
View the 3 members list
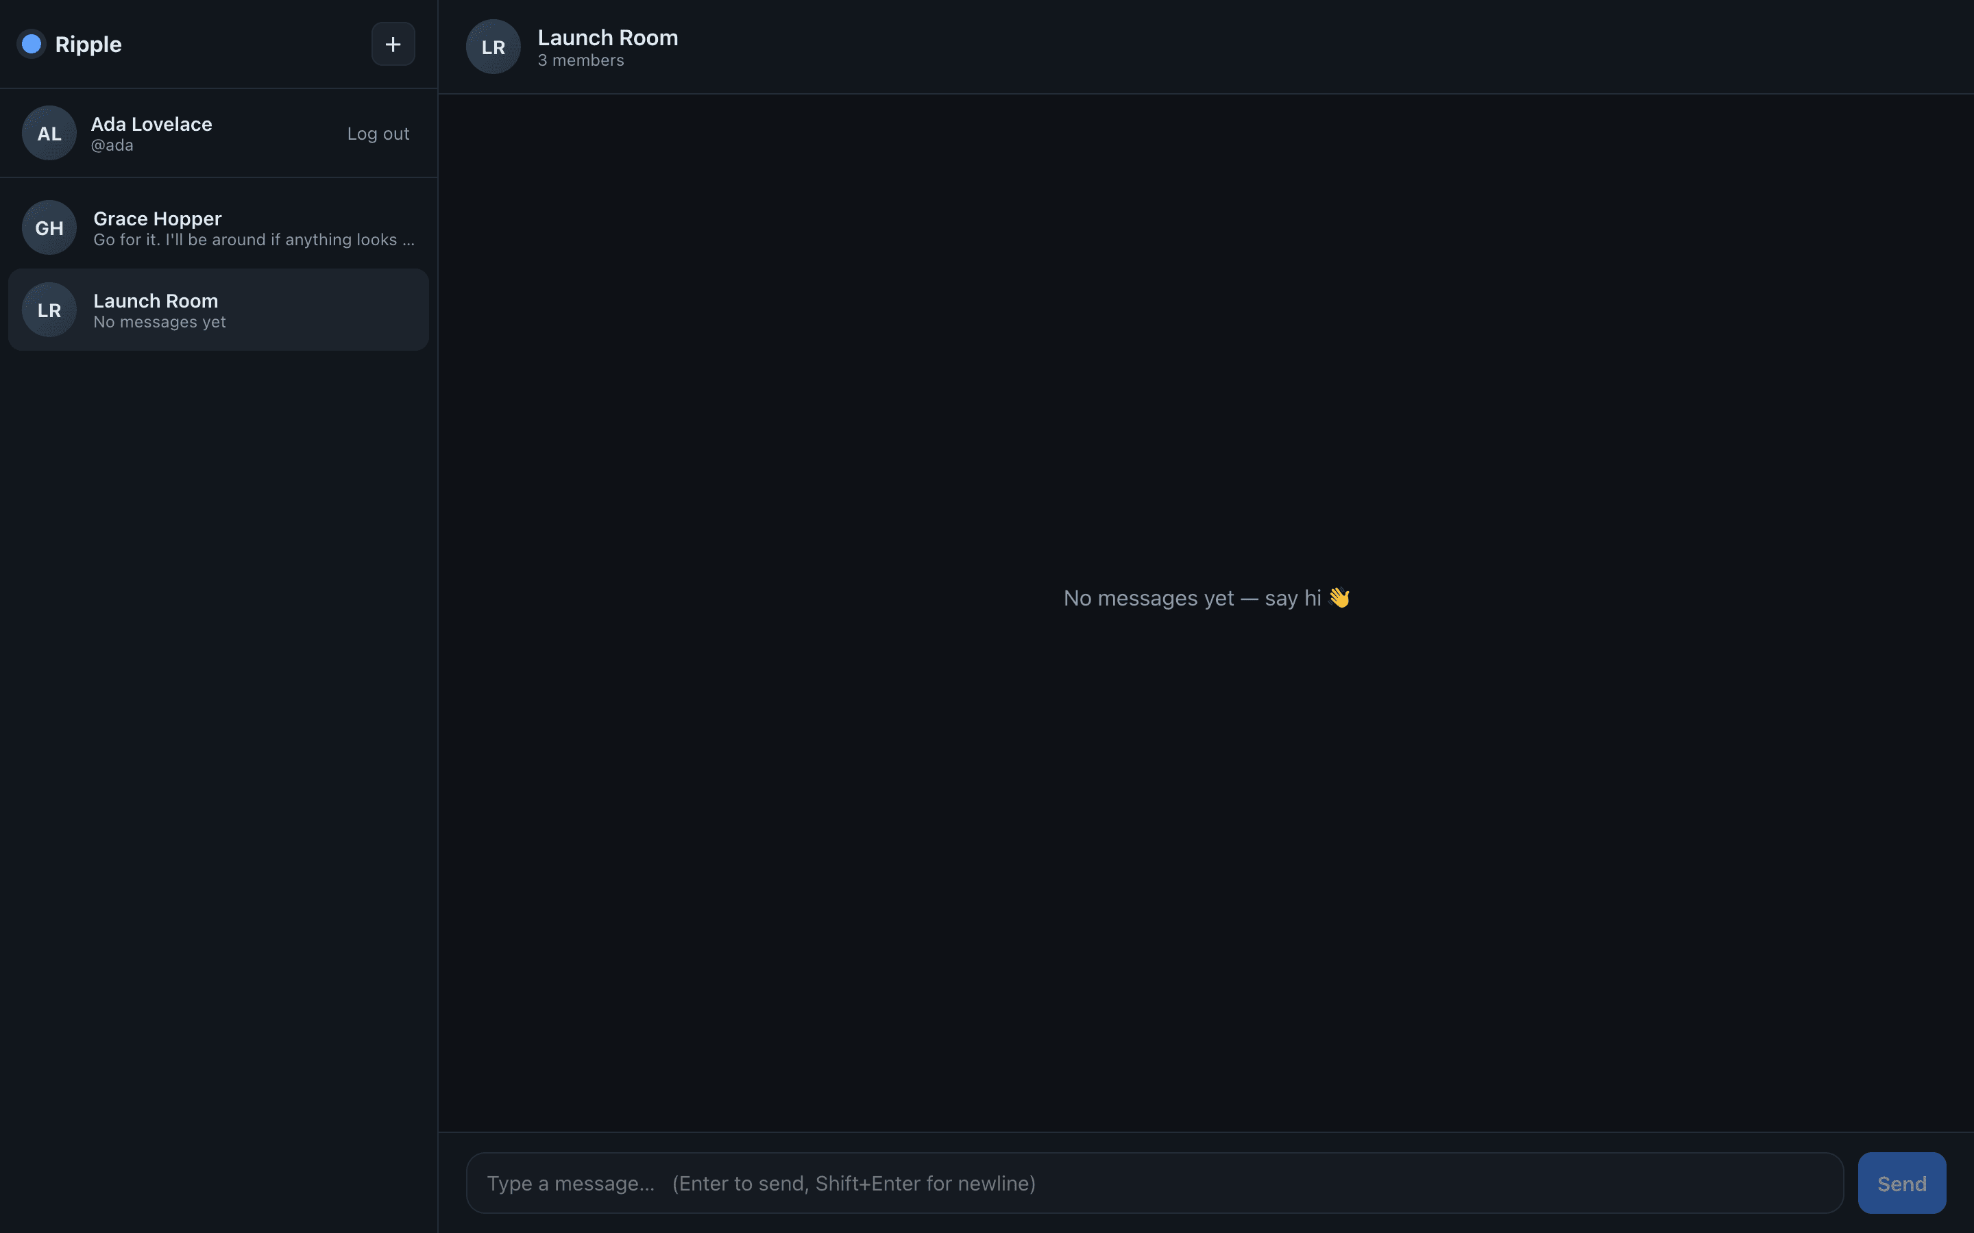pyautogui.click(x=581, y=60)
